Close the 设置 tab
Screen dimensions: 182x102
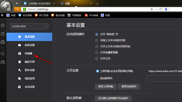click(x=91, y=3)
